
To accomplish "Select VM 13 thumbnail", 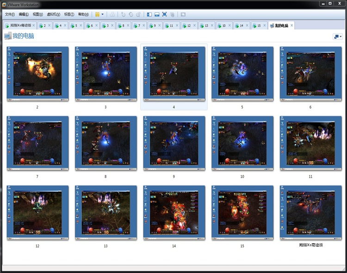I will click(x=106, y=213).
